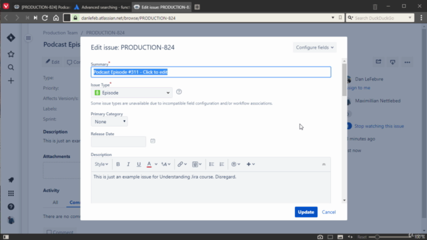Viewport: 427px width, 240px height.
Task: Toggle images display in status bar
Action: [340, 237]
